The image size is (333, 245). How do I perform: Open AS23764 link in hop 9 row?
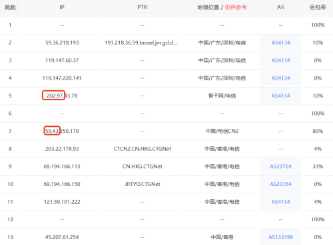[280, 167]
